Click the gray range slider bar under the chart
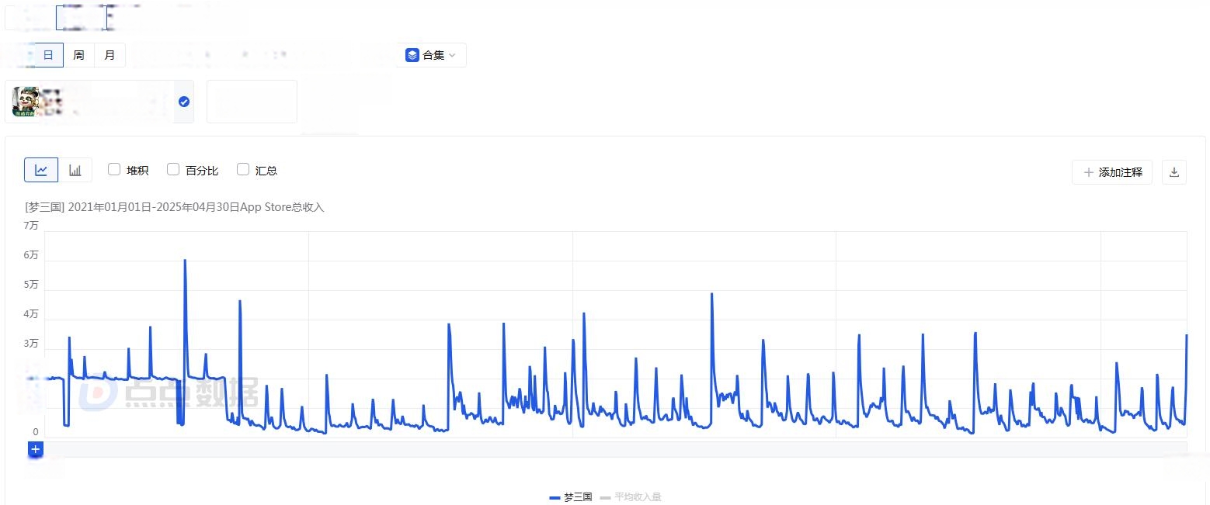The height and width of the screenshot is (505, 1210). (x=615, y=449)
